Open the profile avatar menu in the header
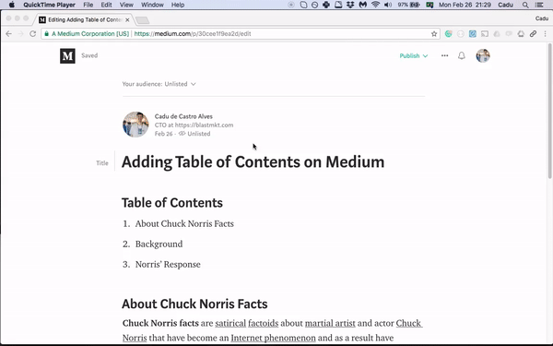 point(483,55)
